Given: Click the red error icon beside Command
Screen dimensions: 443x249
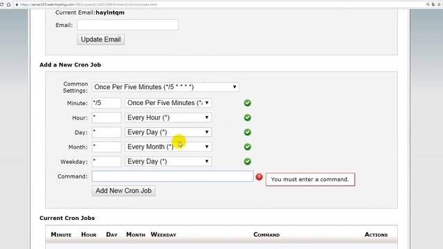Looking at the screenshot, I should coord(259,177).
